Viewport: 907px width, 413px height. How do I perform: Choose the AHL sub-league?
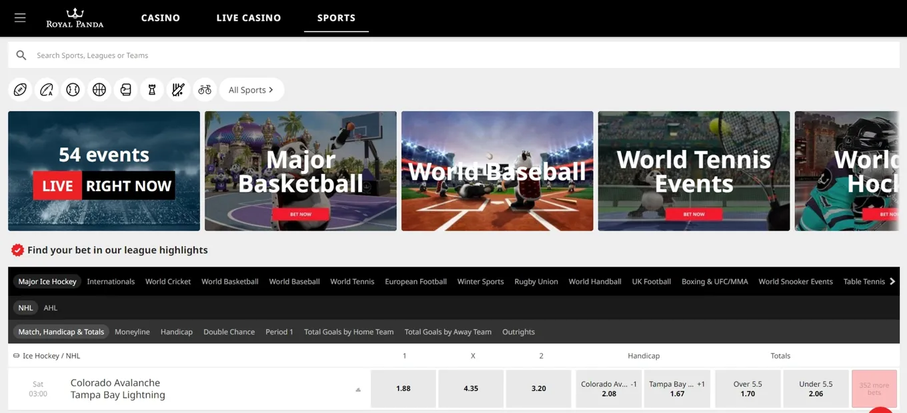pos(51,308)
